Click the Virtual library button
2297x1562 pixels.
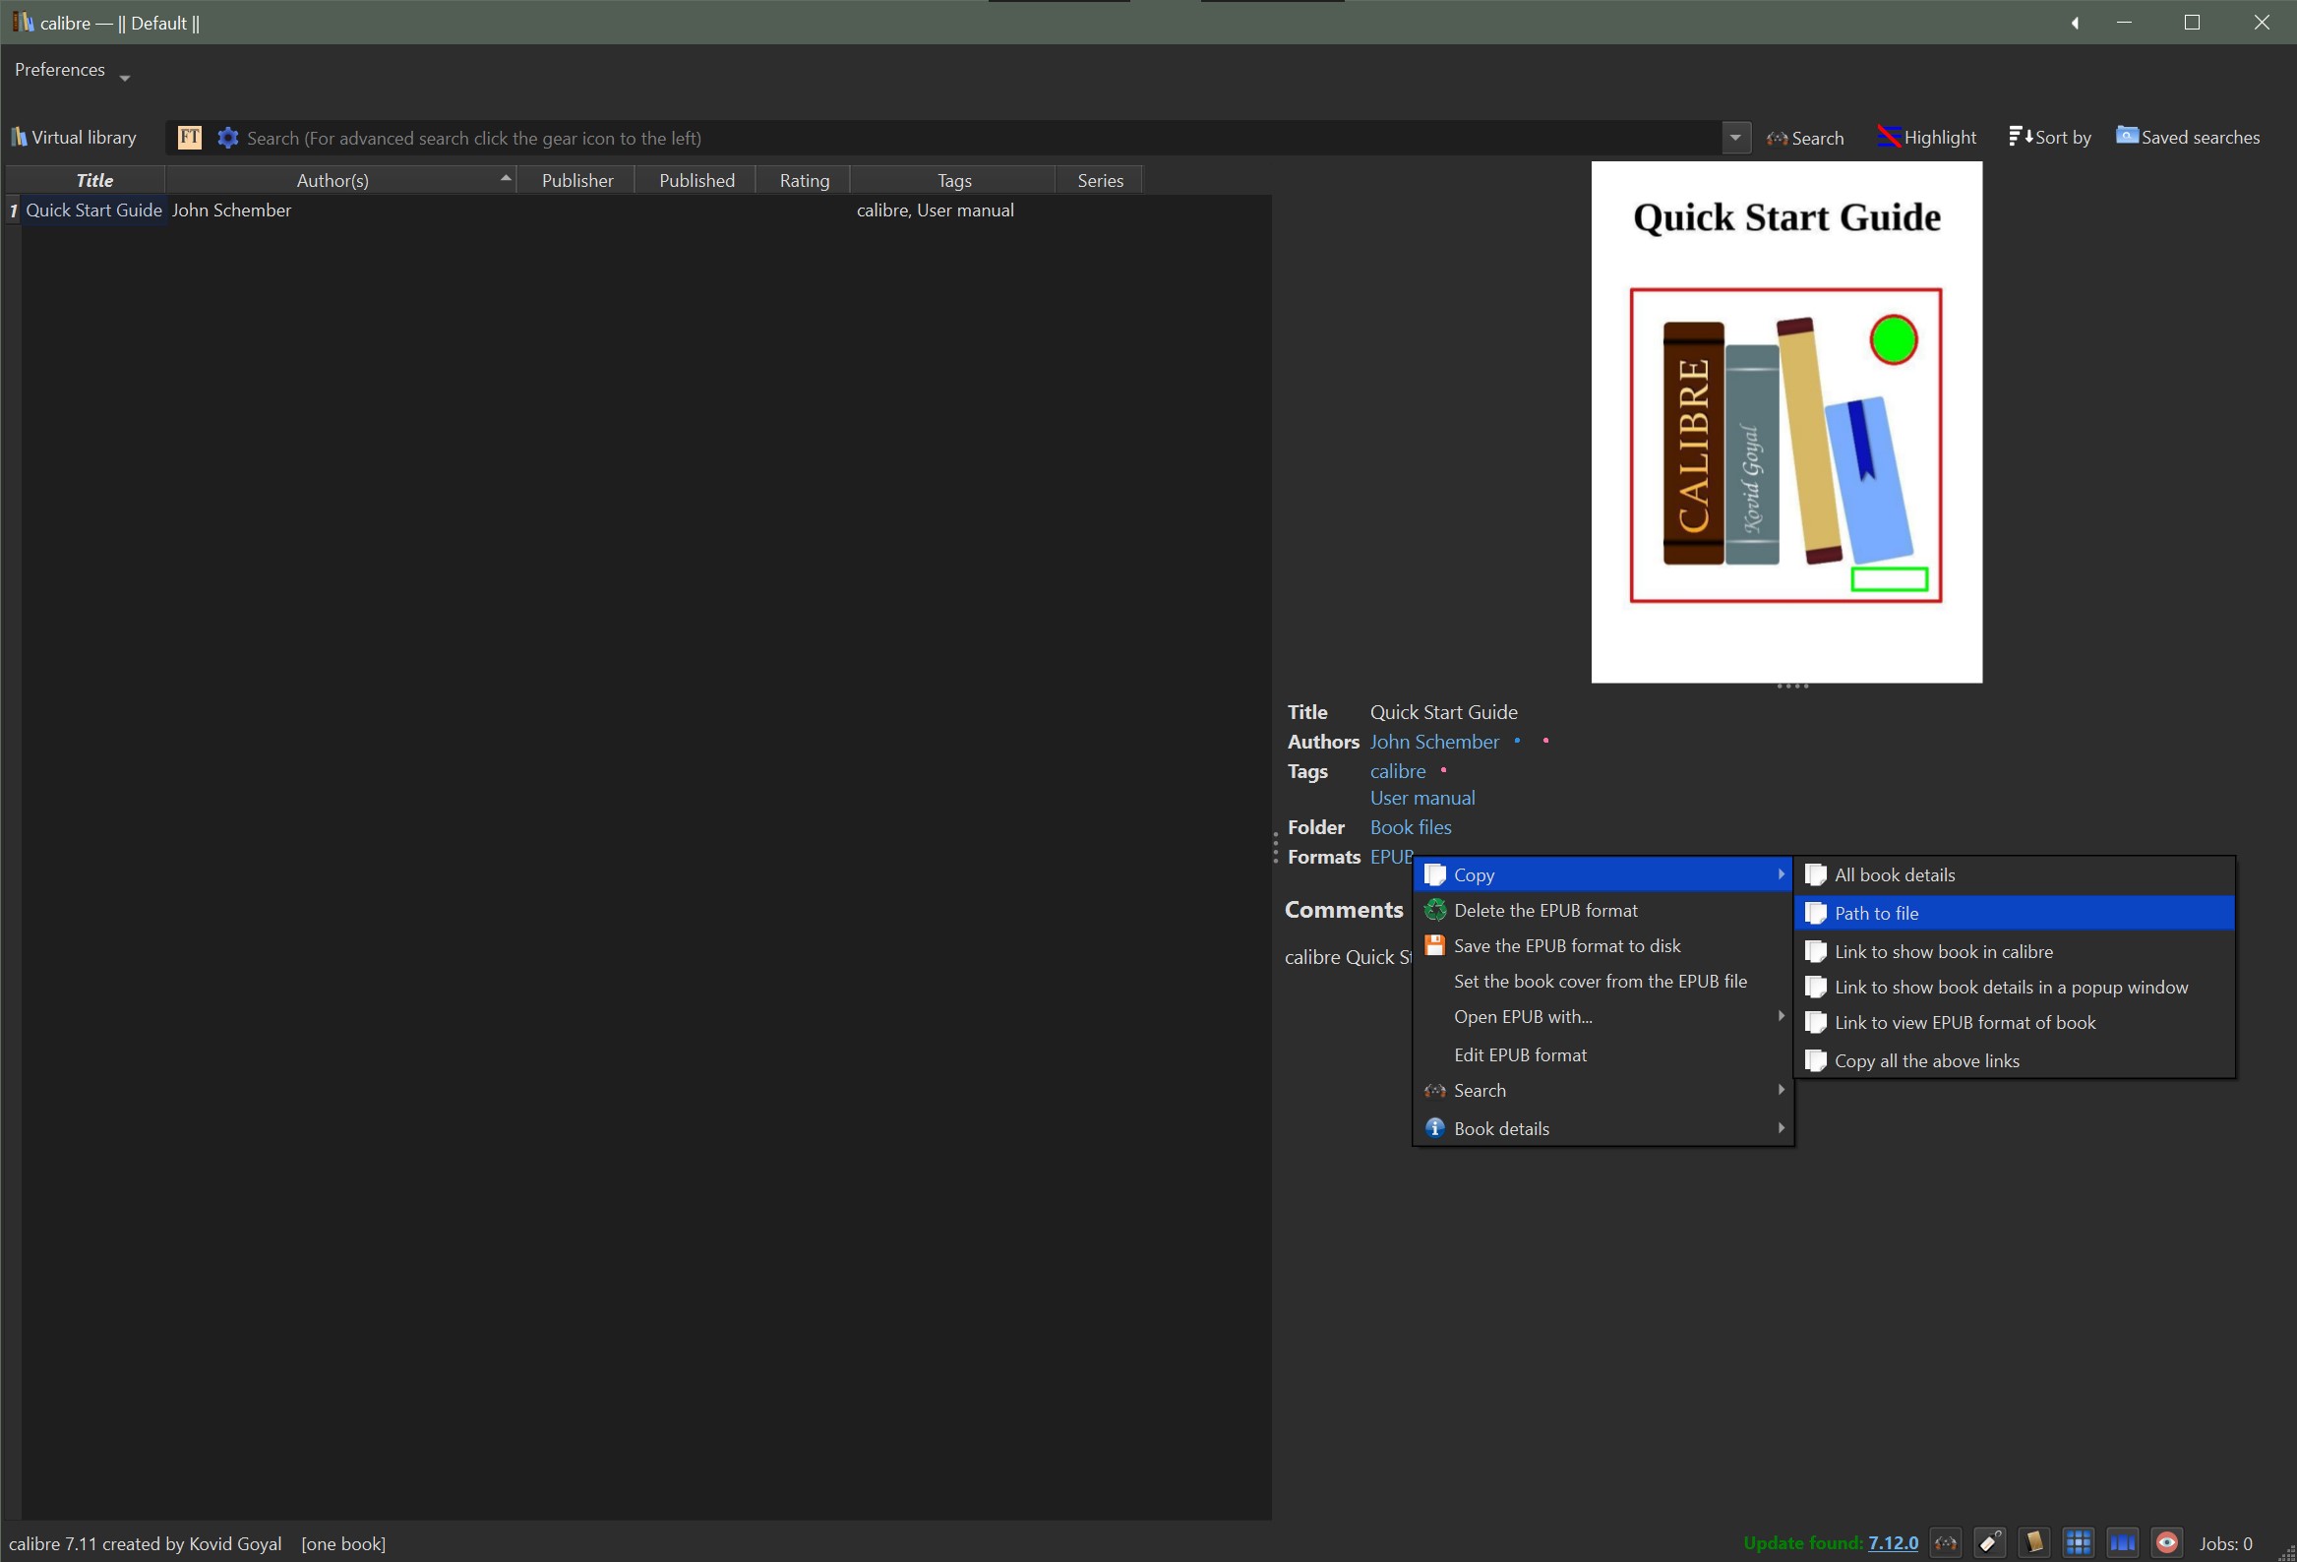[x=74, y=138]
